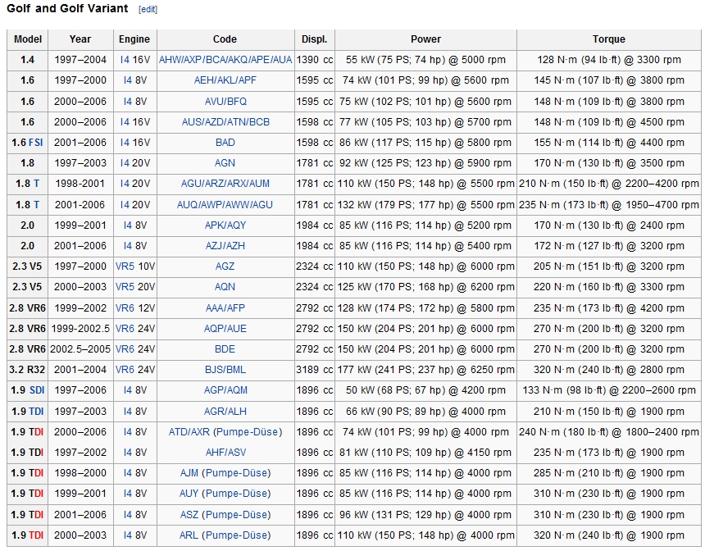
Task: Click the edit link beside Golf and Golf Variant
Action: (148, 10)
